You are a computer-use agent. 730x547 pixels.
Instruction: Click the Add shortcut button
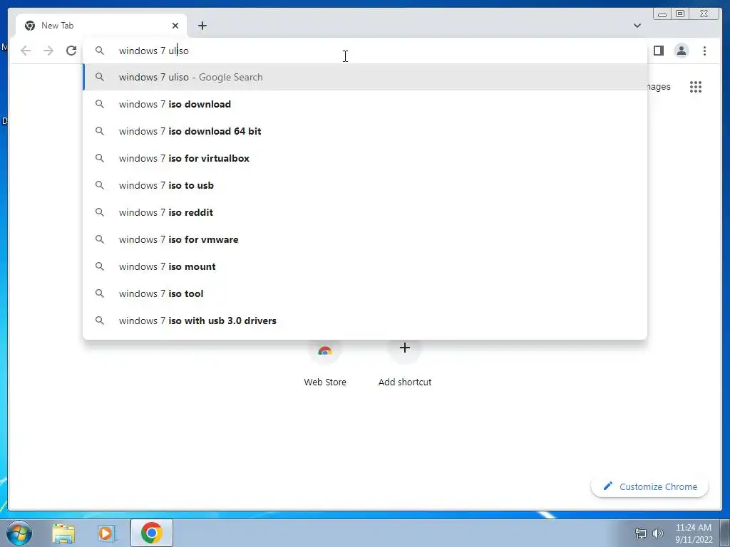pyautogui.click(x=405, y=365)
